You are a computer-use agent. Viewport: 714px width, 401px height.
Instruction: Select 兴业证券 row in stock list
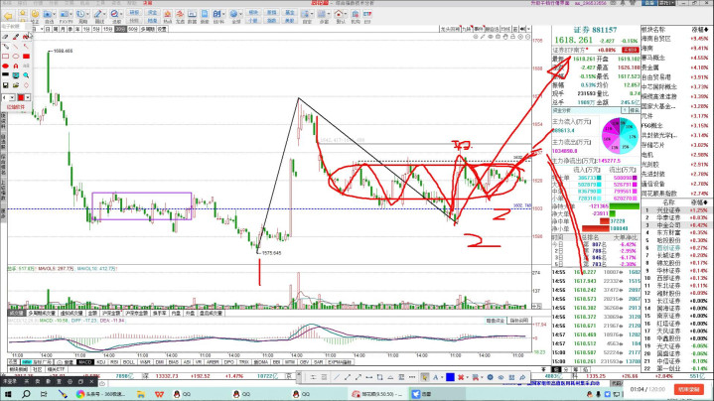pos(676,210)
